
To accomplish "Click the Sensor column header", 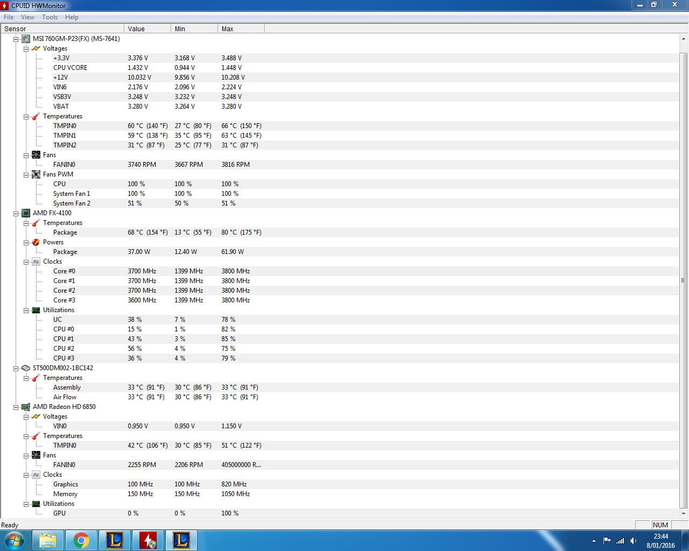I will (62, 29).
